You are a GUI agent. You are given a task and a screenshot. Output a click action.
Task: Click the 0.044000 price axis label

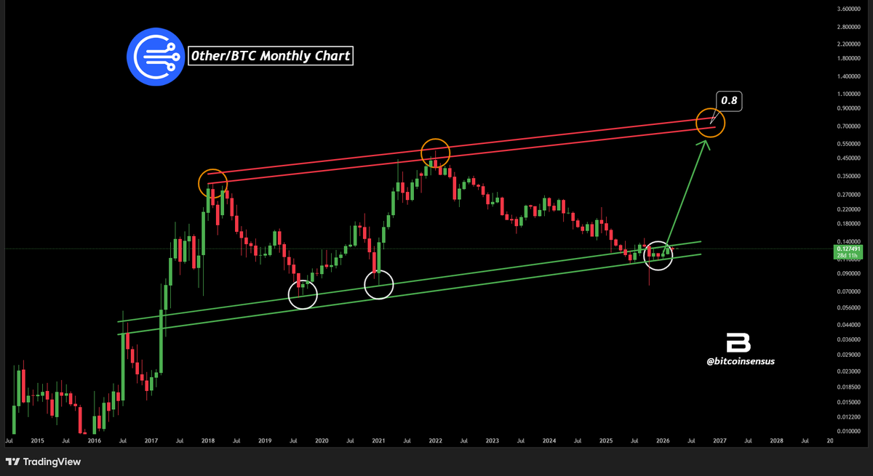(850, 324)
